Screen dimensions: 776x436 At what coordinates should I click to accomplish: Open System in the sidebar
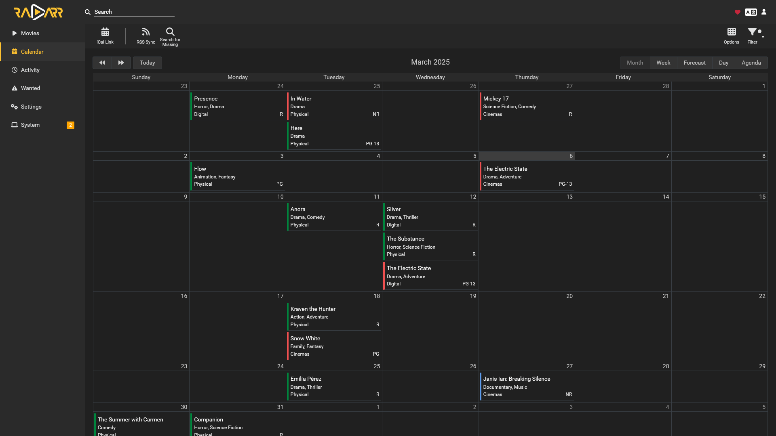pos(42,125)
